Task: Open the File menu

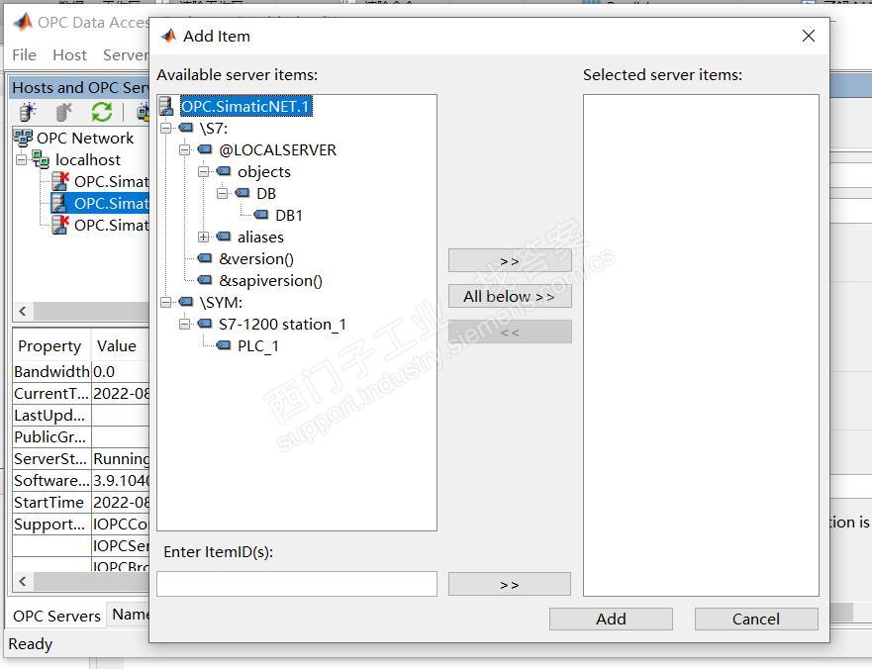Action: 25,55
